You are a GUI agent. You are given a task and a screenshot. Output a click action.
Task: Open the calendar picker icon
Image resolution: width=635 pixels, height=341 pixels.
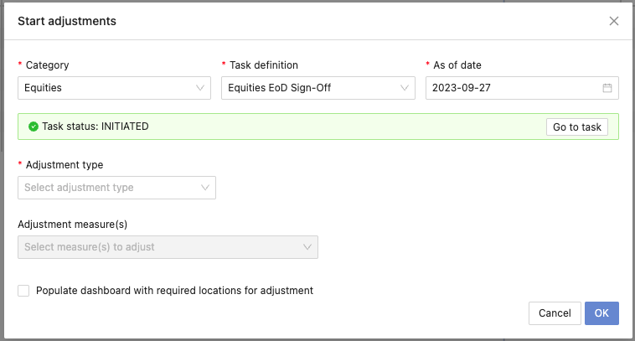[x=607, y=88]
